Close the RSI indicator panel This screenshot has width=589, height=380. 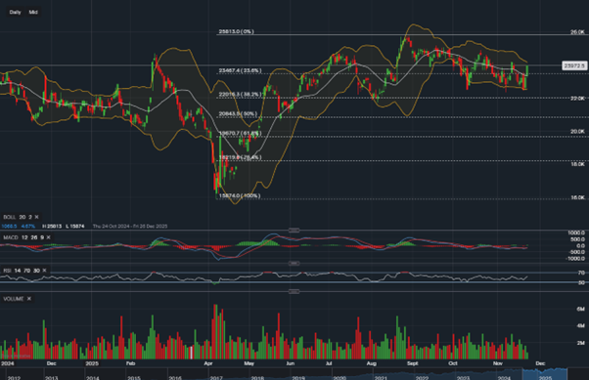coord(44,271)
